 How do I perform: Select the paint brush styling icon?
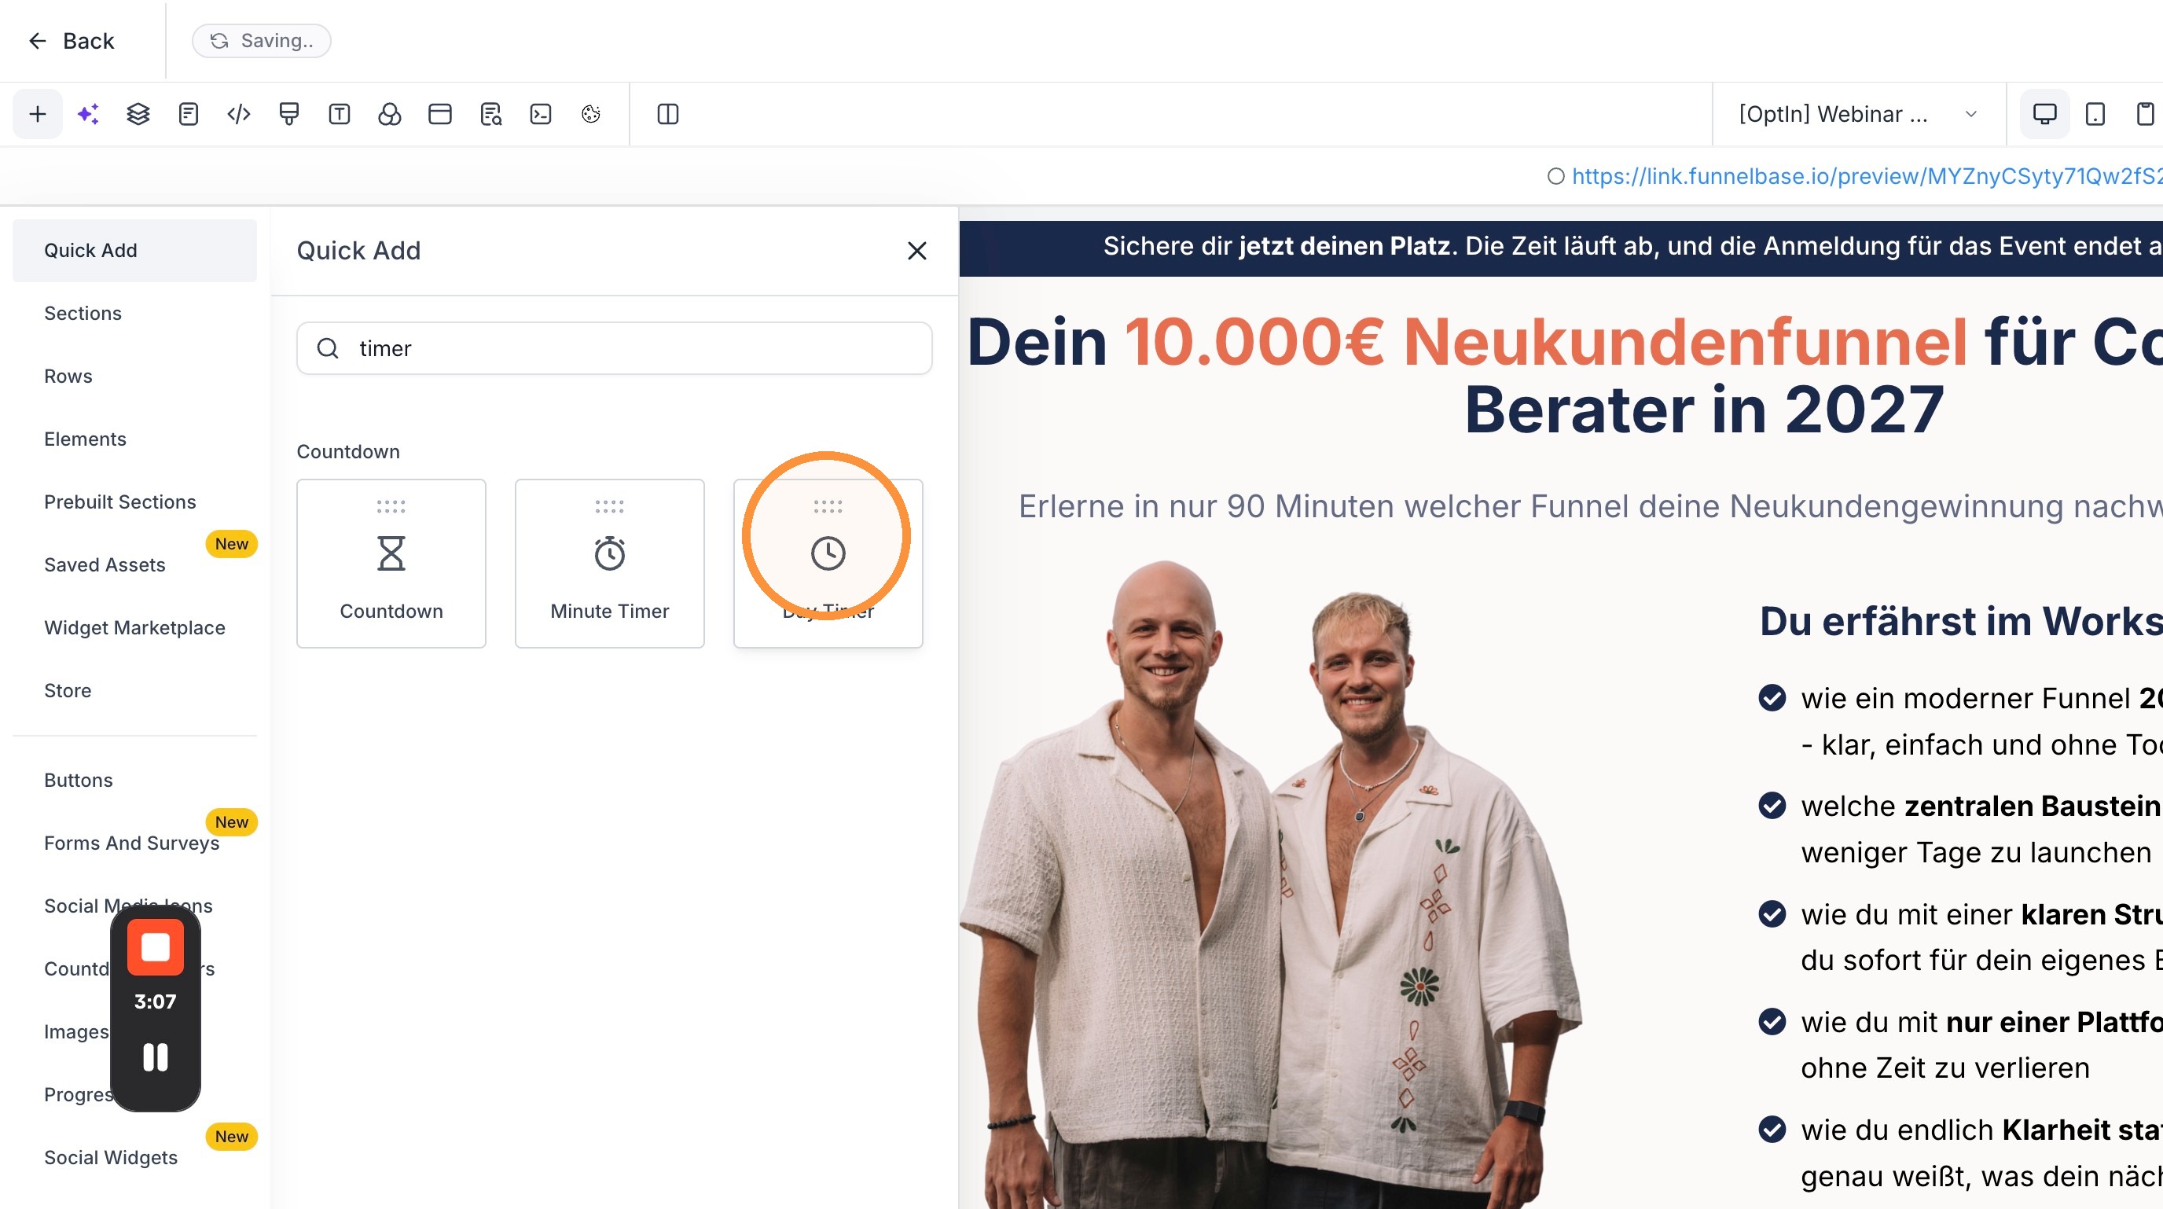[x=289, y=114]
